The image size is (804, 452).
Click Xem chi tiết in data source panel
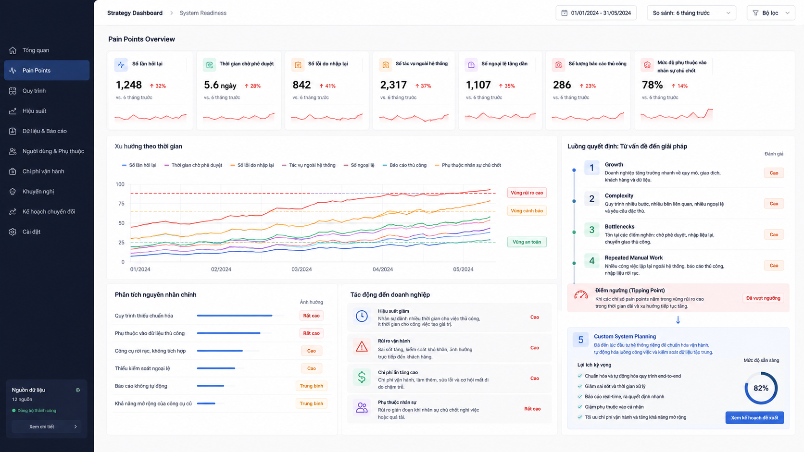[47, 427]
